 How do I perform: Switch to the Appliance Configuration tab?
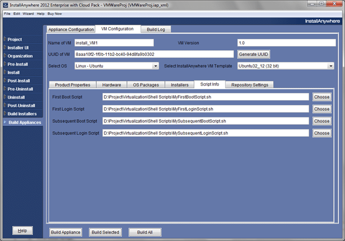pyautogui.click(x=71, y=29)
